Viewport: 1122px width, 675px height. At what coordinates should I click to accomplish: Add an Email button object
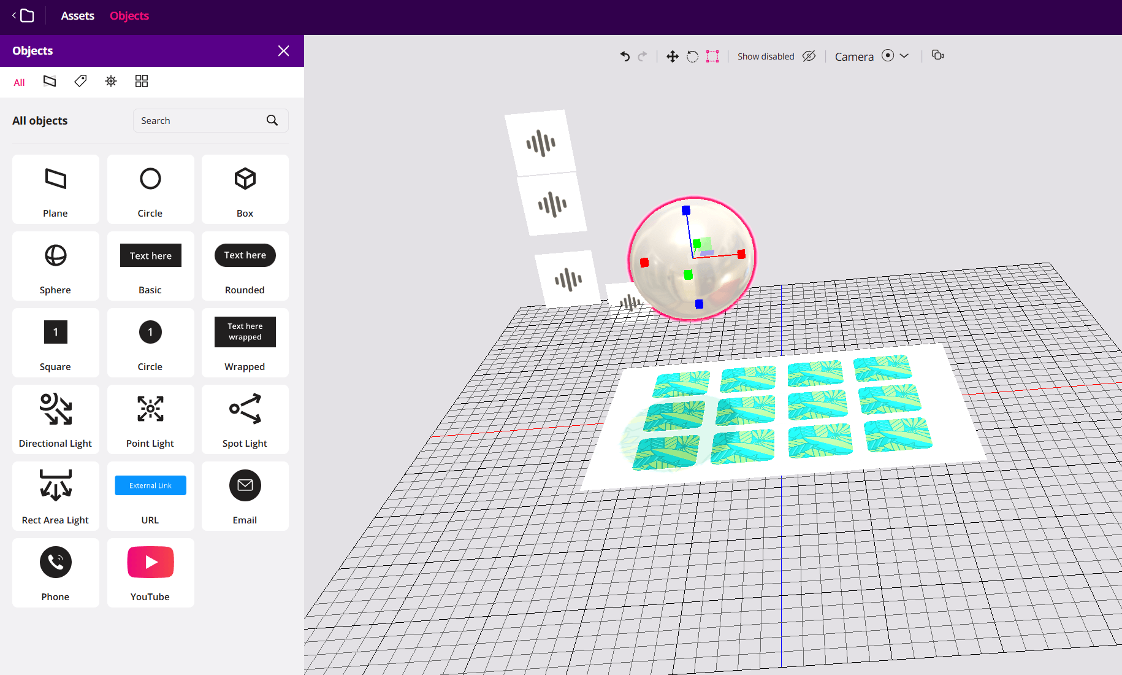(245, 496)
